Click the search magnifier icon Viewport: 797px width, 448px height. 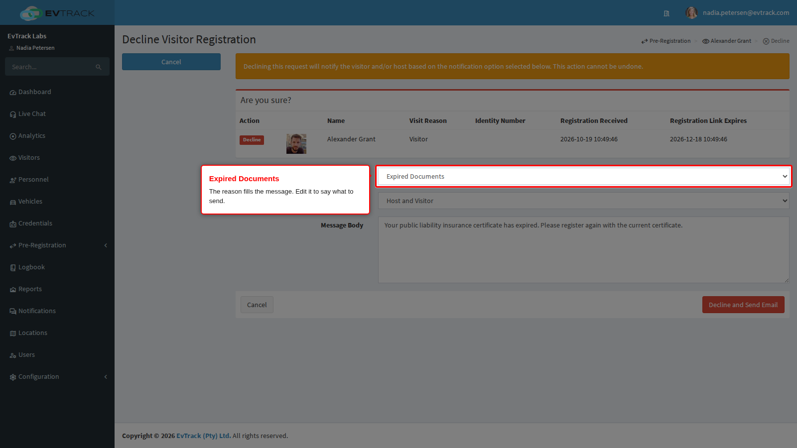tap(99, 67)
